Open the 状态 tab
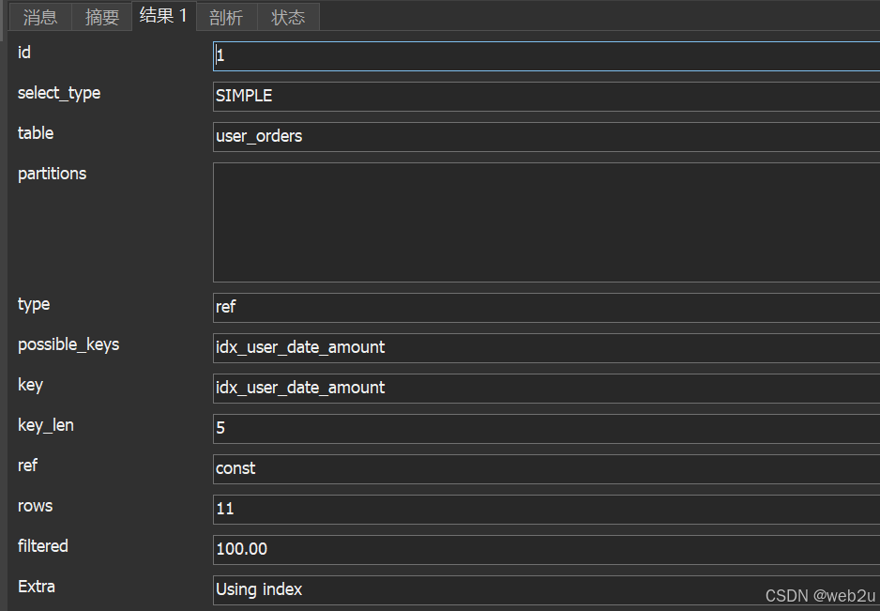The width and height of the screenshot is (880, 611). (x=288, y=17)
